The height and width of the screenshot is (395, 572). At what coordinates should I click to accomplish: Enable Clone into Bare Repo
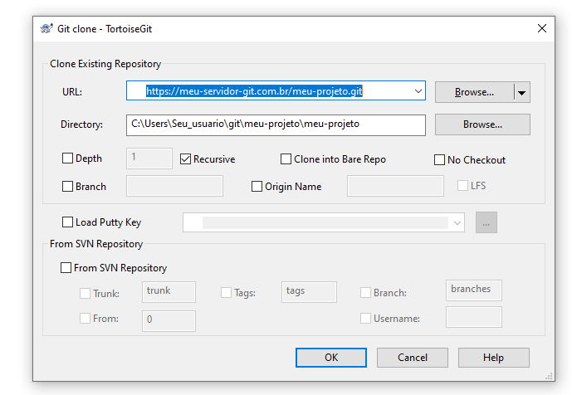point(286,159)
